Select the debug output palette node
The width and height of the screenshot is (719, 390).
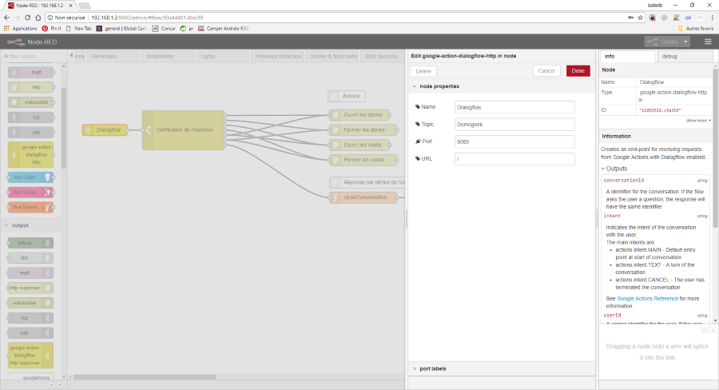pos(30,243)
